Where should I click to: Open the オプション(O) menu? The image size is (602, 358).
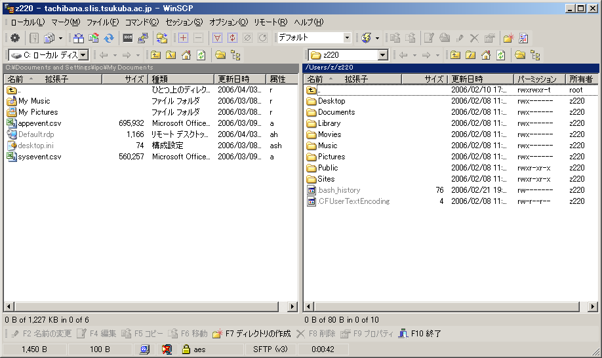pyautogui.click(x=228, y=22)
